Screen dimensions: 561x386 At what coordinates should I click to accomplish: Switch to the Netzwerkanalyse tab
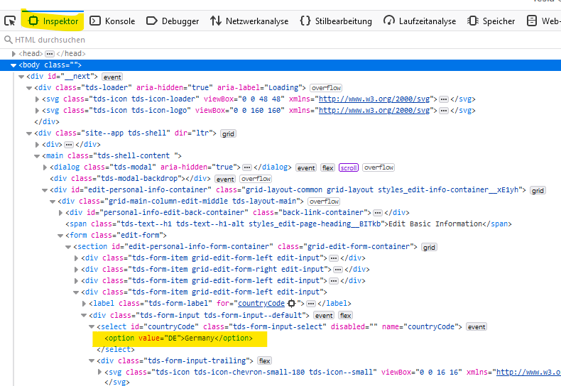pos(249,21)
